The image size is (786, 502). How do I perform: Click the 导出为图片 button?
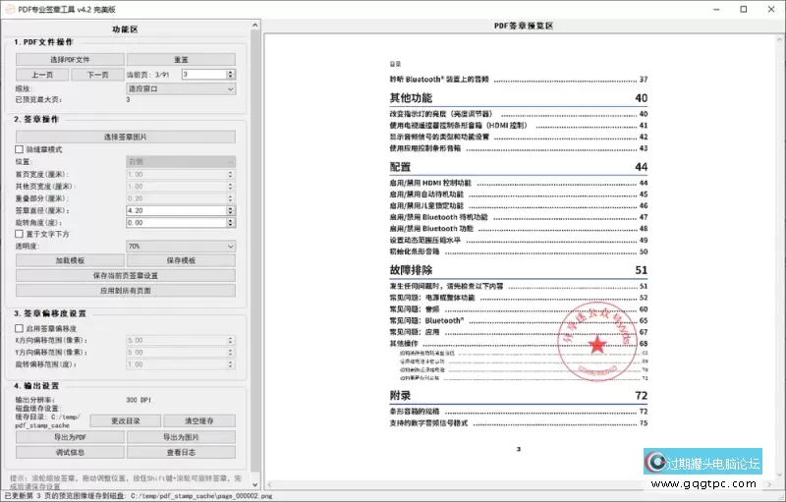pyautogui.click(x=181, y=437)
